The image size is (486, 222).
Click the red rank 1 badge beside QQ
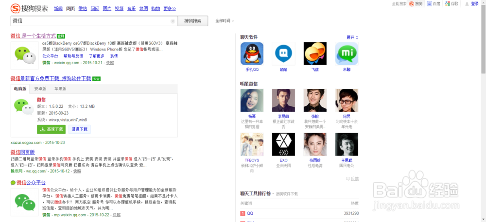click(243, 213)
